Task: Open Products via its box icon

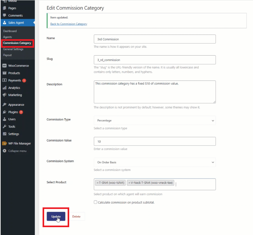Action: [4, 73]
